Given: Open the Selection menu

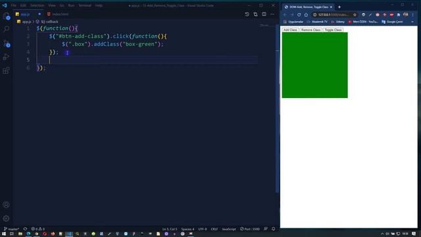Looking at the screenshot, I should pos(37,5).
